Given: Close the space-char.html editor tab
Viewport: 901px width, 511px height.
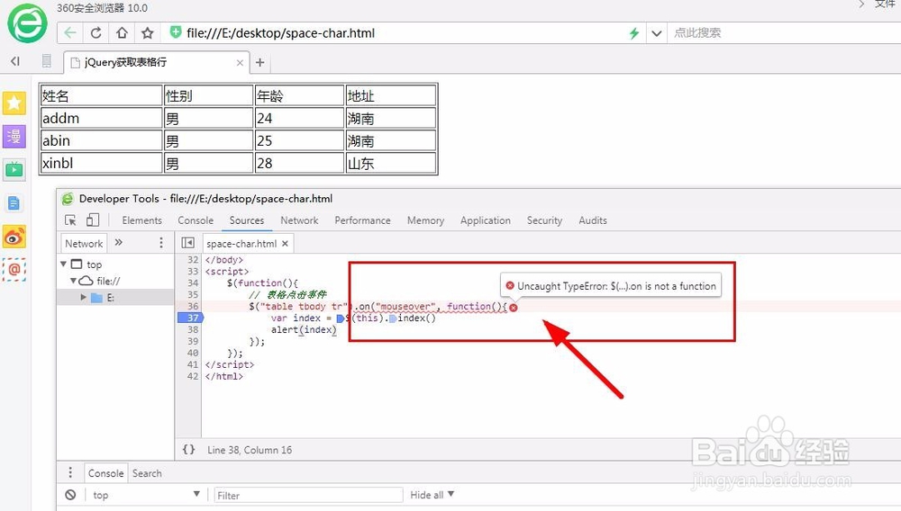Looking at the screenshot, I should 285,244.
